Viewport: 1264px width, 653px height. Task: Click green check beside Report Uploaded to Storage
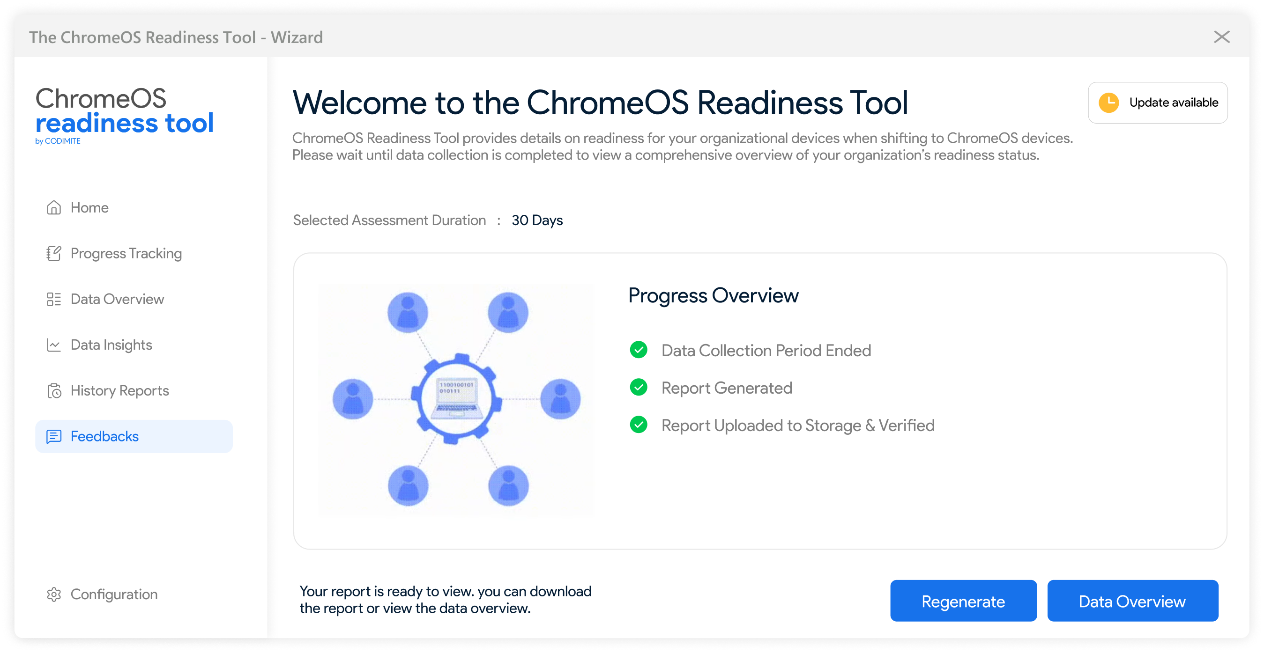638,425
